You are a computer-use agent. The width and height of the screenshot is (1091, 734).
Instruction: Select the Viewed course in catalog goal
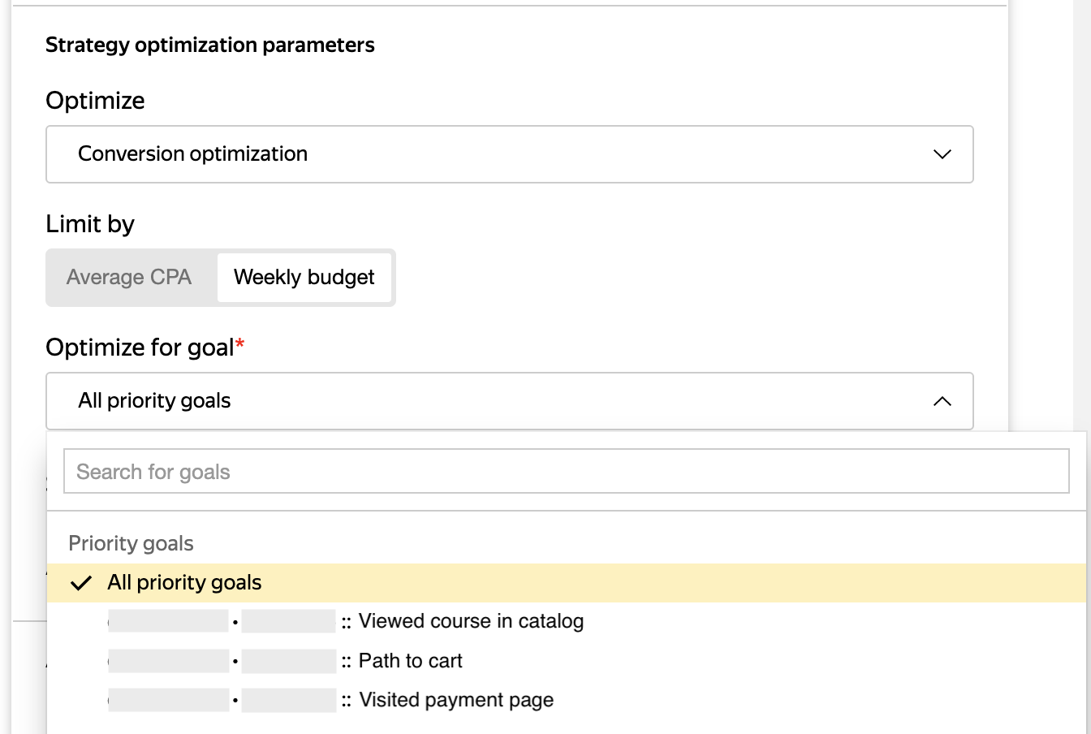tap(471, 622)
